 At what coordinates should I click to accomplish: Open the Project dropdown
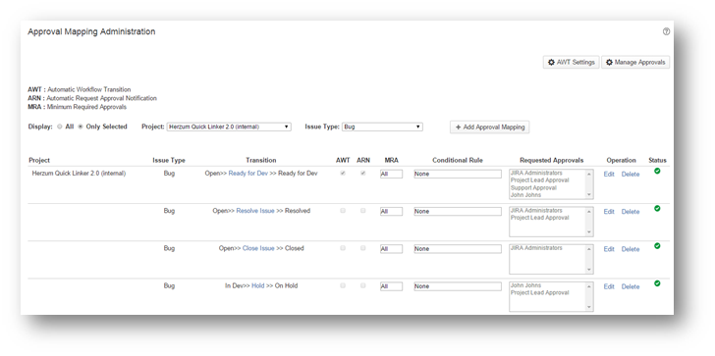pos(229,127)
